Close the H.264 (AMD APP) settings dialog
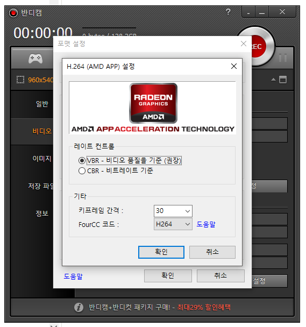Screen dimensions: 306x327 tap(234, 66)
